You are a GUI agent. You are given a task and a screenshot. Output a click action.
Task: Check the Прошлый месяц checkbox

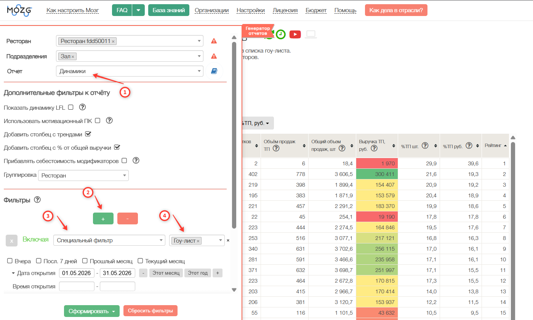tap(85, 261)
